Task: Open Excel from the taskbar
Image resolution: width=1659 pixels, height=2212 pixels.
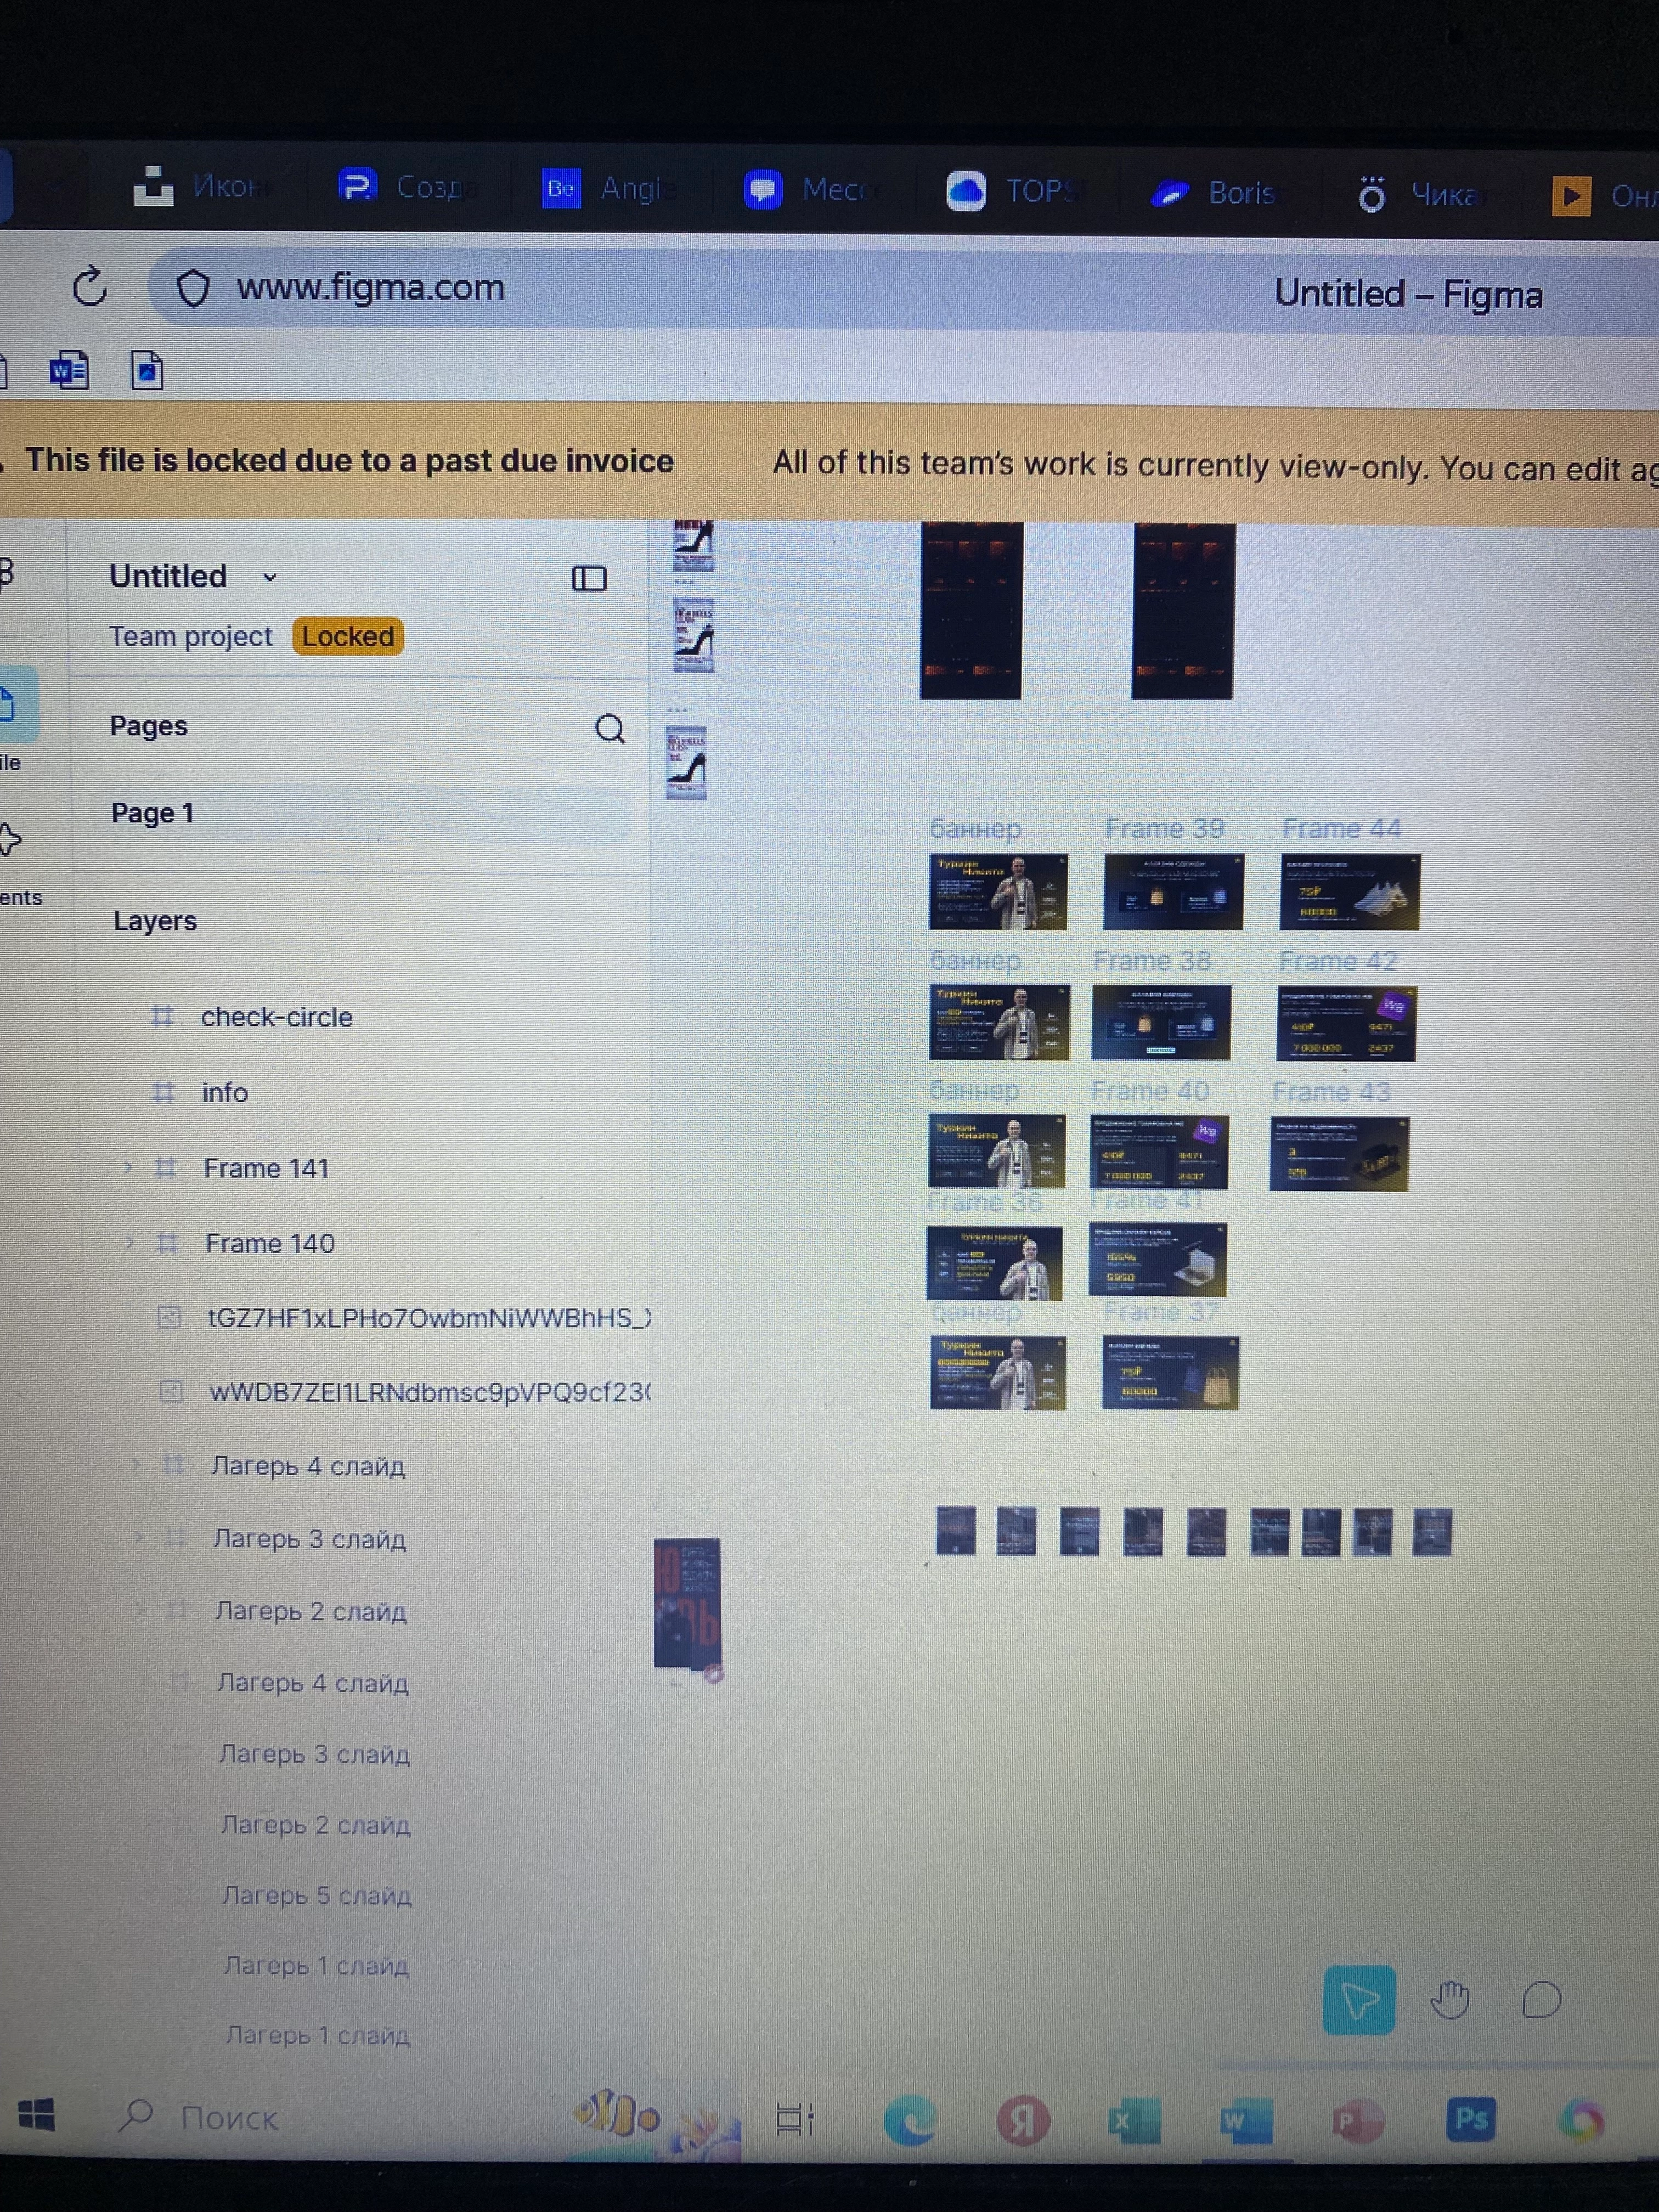Action: pos(1134,2120)
